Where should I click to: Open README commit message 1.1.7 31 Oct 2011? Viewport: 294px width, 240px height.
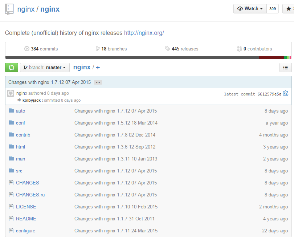(114, 219)
